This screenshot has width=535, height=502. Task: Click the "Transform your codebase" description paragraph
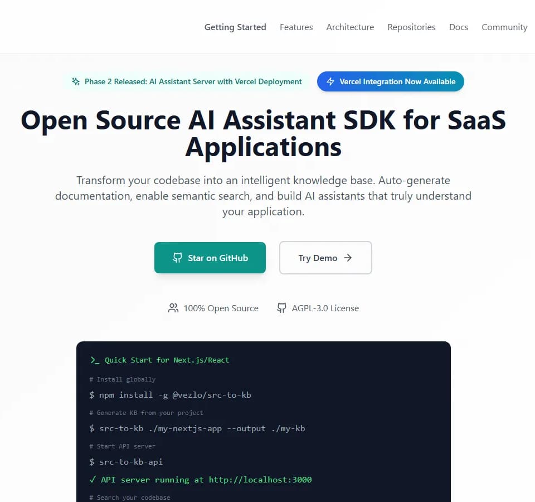(264, 196)
